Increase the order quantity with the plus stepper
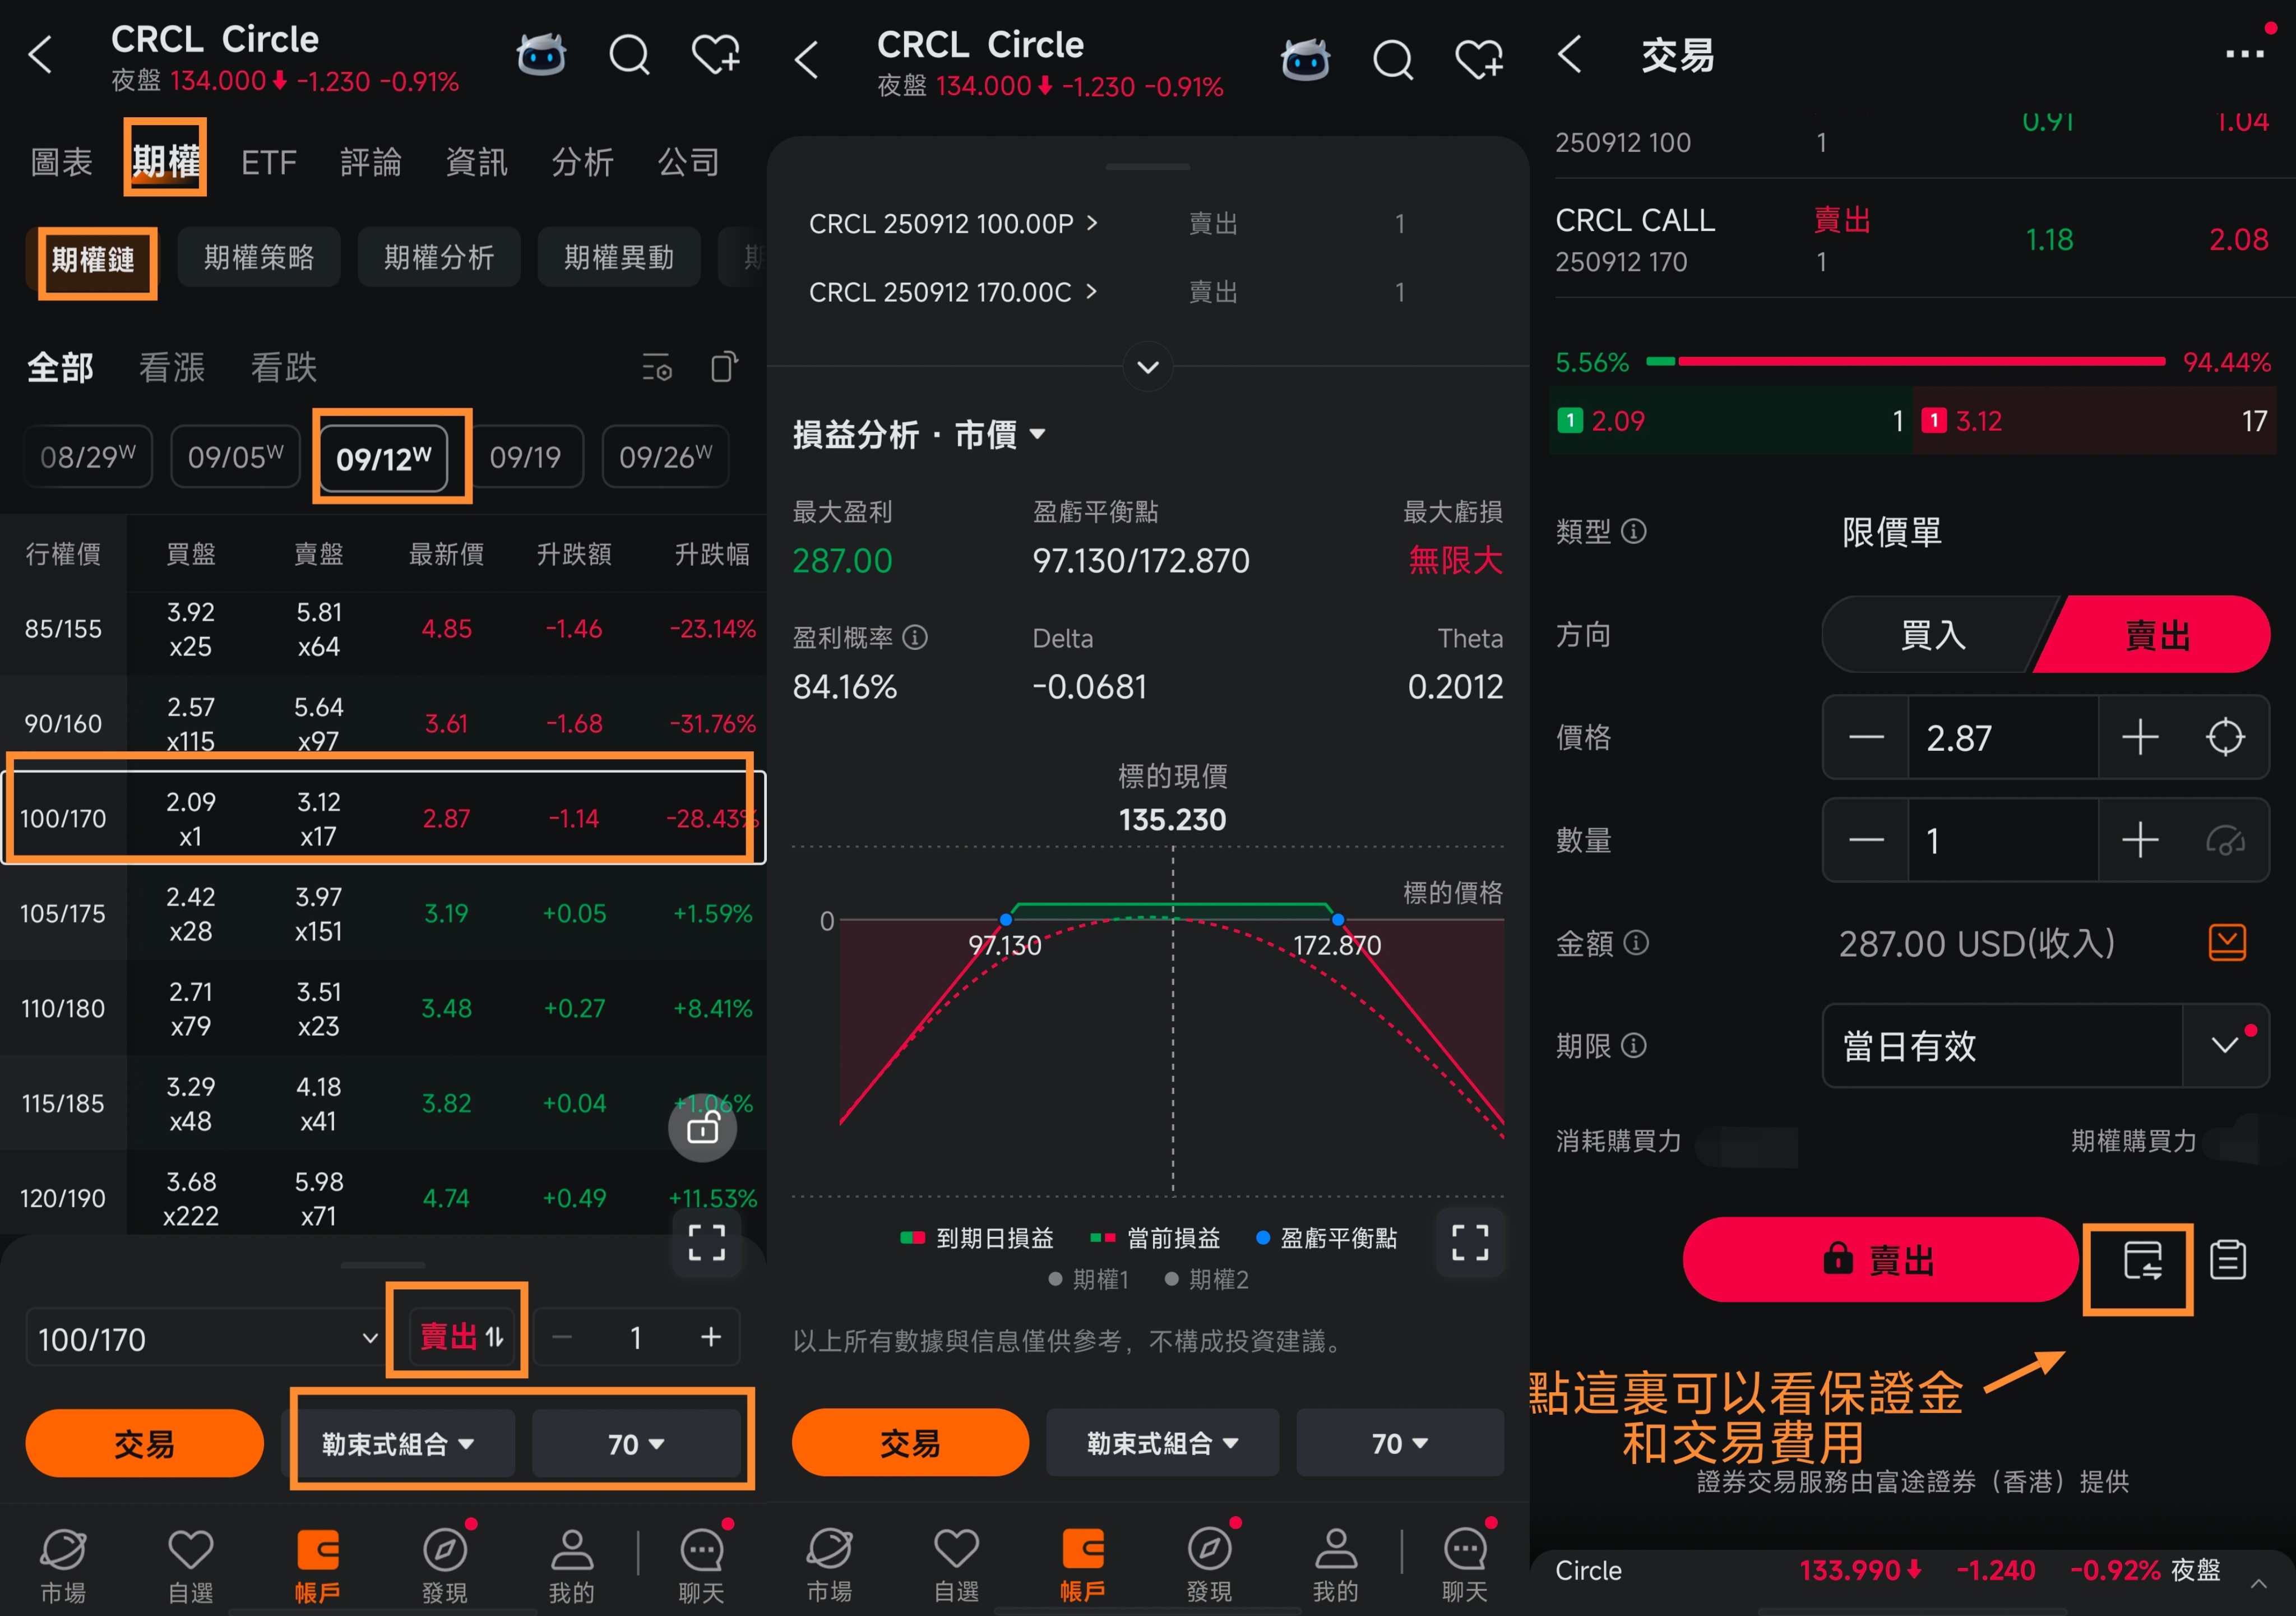The width and height of the screenshot is (2296, 1616). tap(2140, 841)
